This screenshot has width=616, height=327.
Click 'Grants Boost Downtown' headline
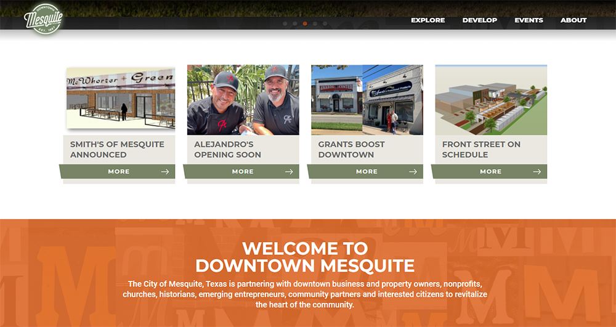[x=351, y=150]
